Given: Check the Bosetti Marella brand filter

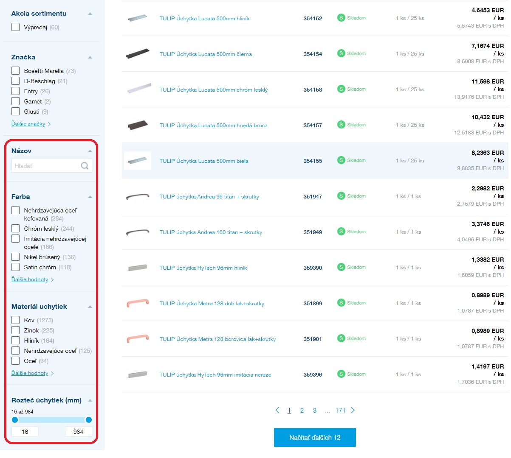Looking at the screenshot, I should pyautogui.click(x=16, y=71).
